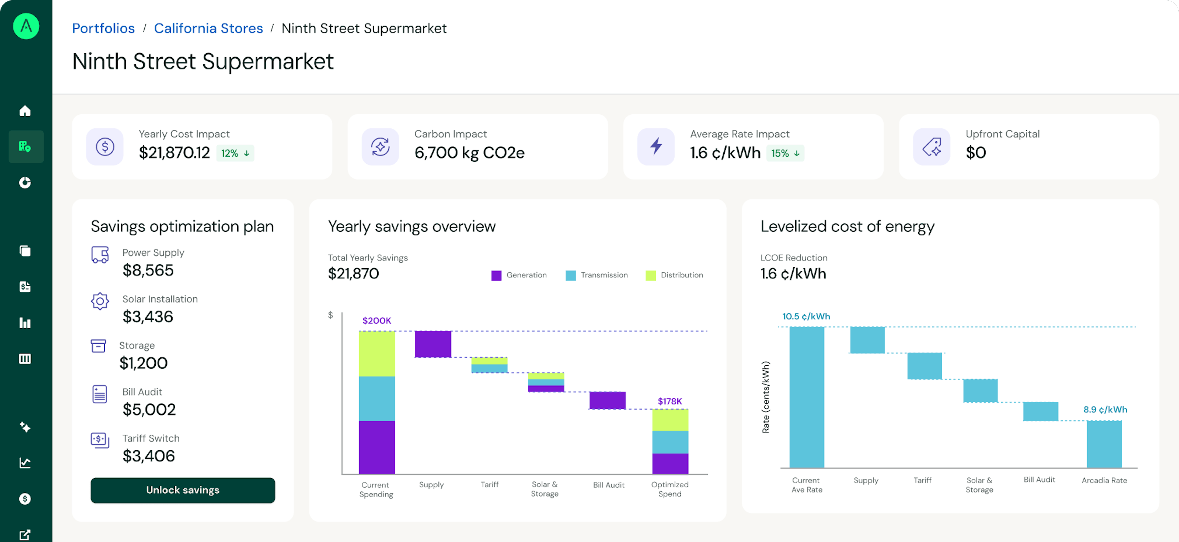Select the Yearly Cost Impact card
This screenshot has height=542, width=1179.
(x=202, y=147)
